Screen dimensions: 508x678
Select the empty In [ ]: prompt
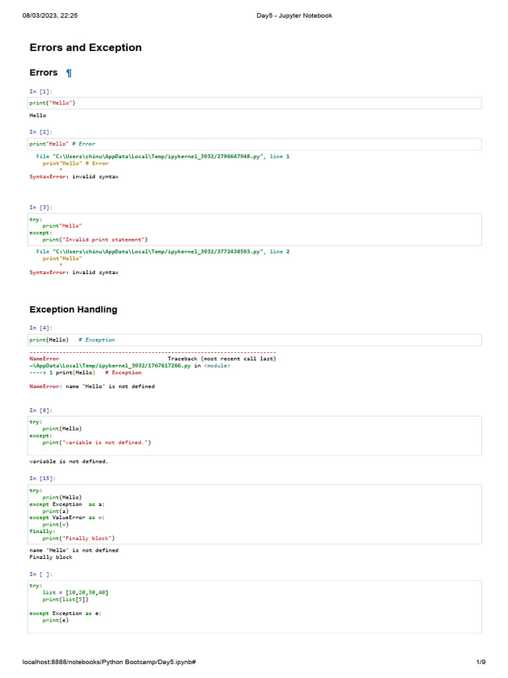40,574
